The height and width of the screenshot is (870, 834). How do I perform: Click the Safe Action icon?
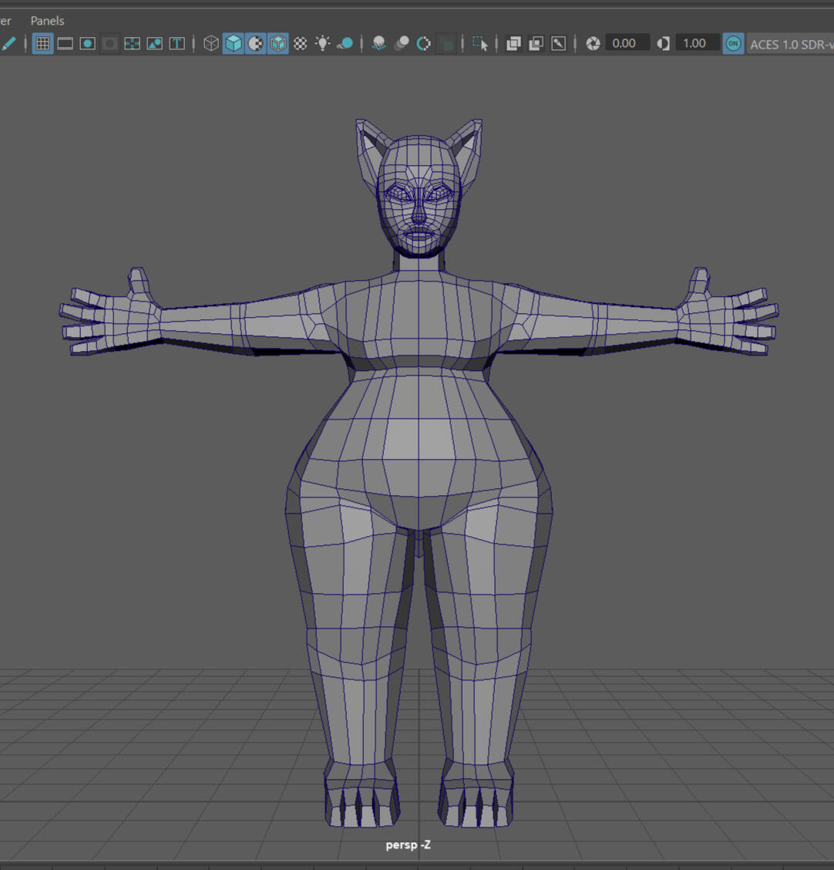coord(155,43)
